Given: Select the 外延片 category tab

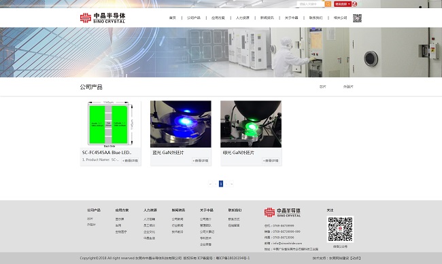Looking at the screenshot, I should click(348, 87).
